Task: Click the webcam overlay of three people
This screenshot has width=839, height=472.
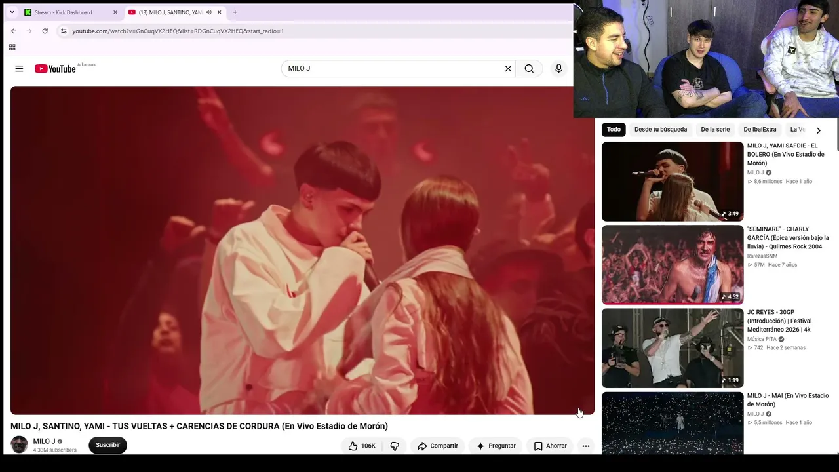Action: (706, 59)
